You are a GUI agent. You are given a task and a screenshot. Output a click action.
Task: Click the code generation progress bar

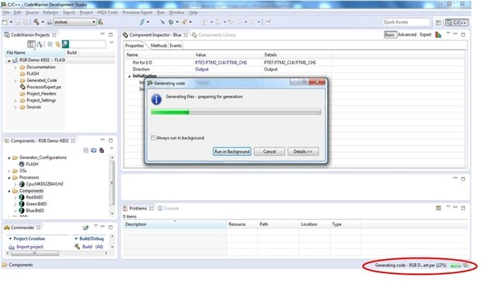click(x=236, y=112)
